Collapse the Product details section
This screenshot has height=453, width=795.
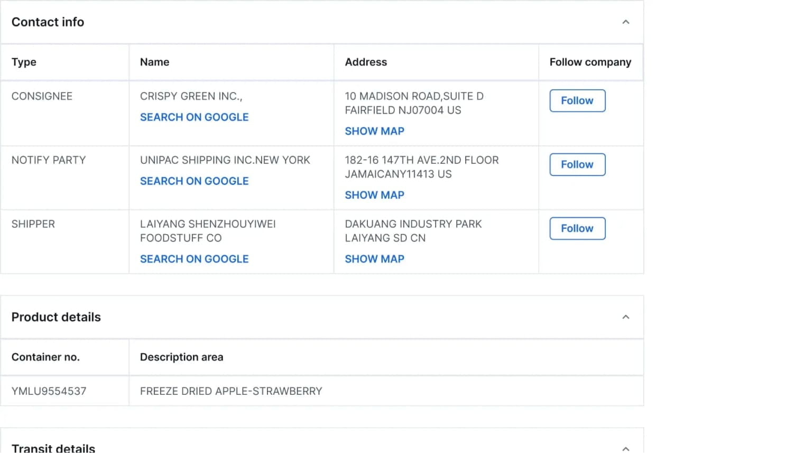pos(626,317)
